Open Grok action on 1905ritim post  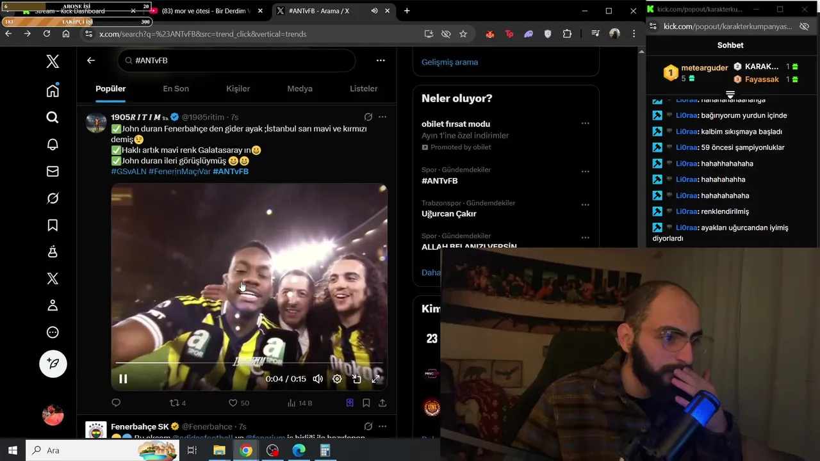(x=368, y=117)
